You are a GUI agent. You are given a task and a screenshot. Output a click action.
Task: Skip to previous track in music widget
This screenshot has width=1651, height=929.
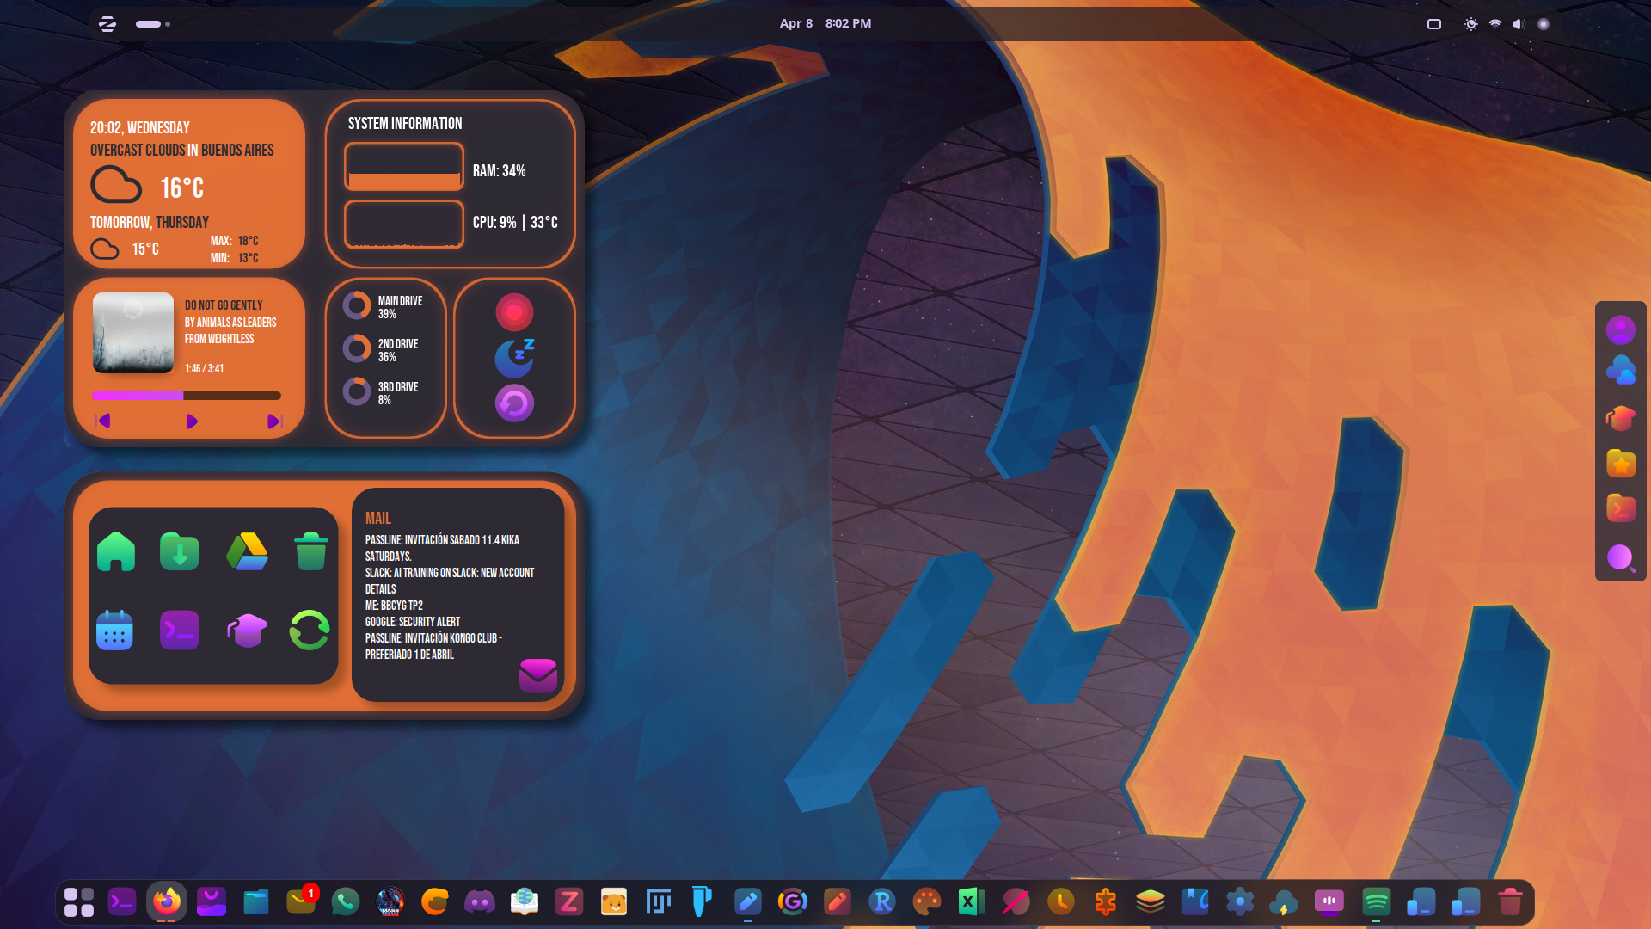(x=103, y=421)
